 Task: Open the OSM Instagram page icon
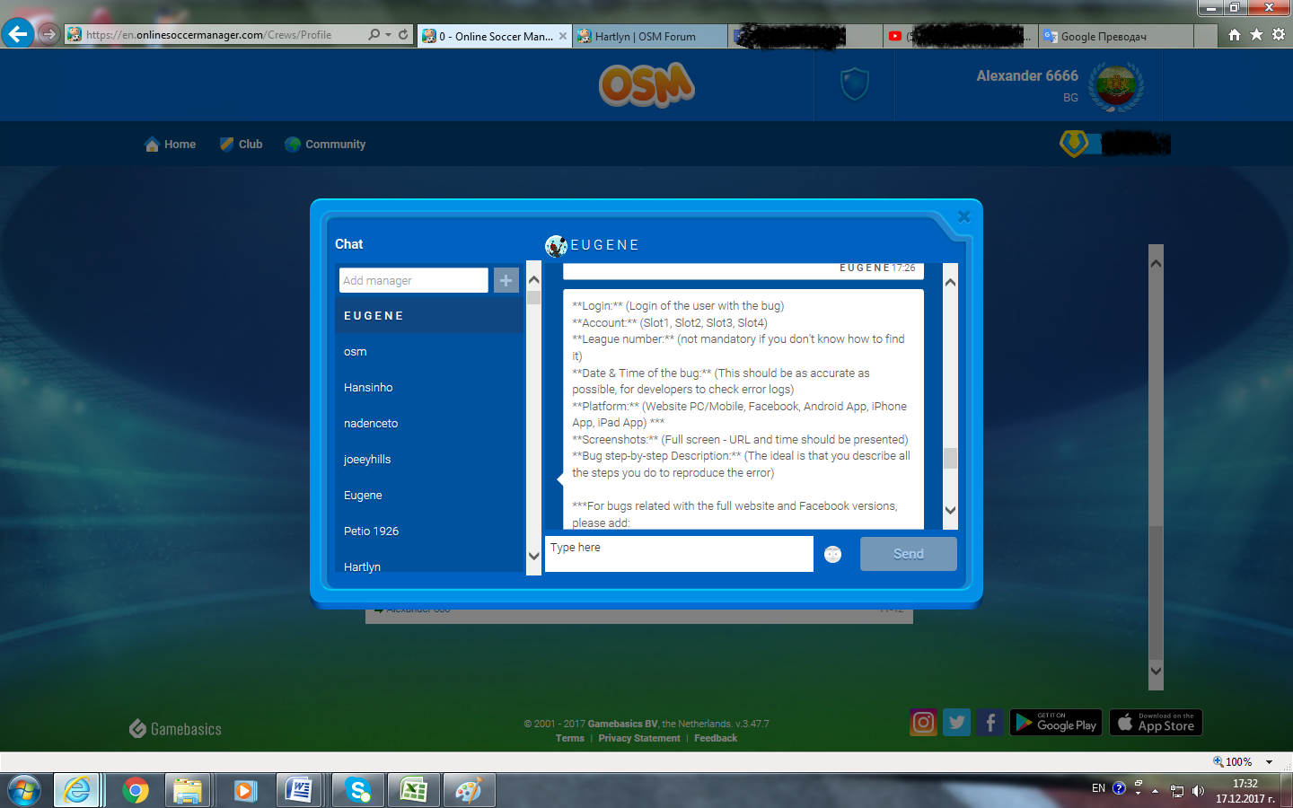point(923,722)
